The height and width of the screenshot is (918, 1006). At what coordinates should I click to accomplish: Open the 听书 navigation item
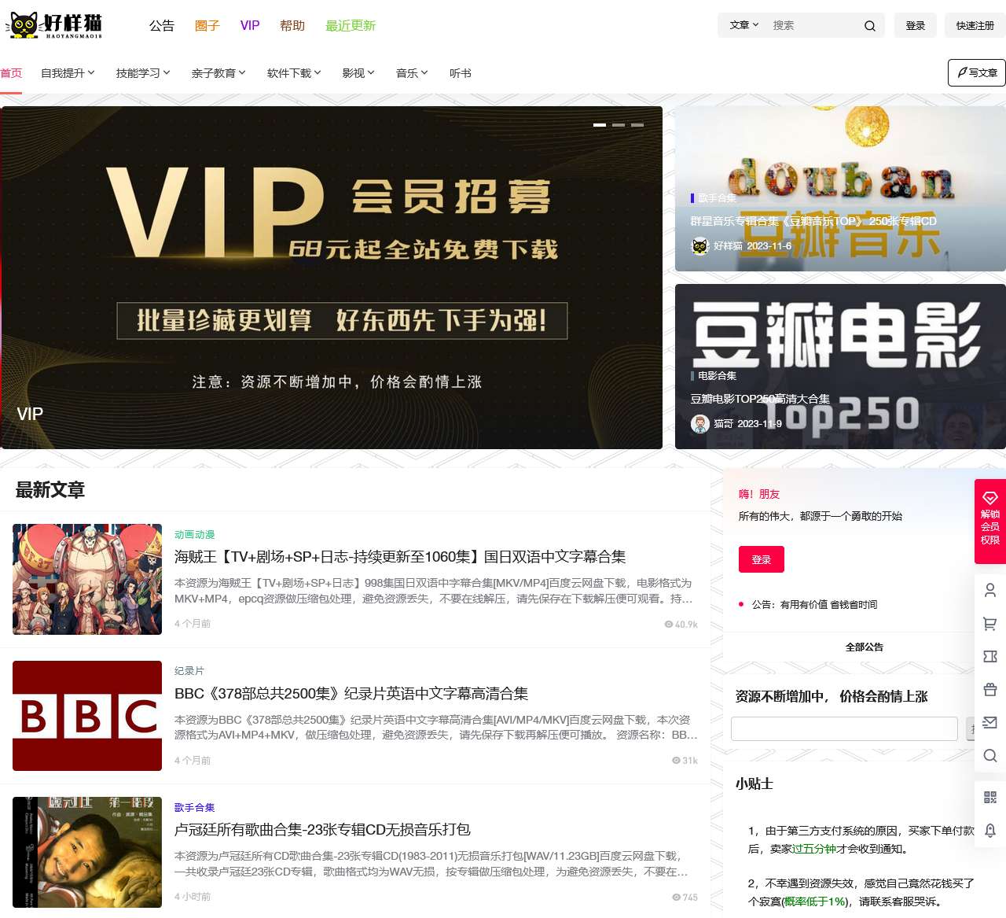461,73
